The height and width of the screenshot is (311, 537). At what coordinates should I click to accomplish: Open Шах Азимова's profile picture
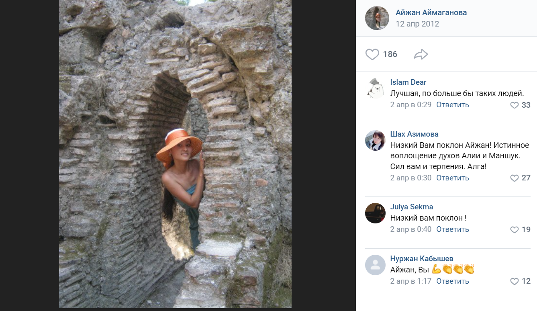(x=375, y=140)
